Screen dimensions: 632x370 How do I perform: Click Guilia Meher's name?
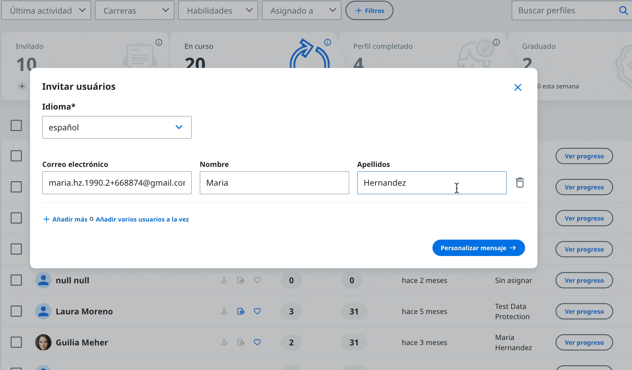click(x=82, y=342)
